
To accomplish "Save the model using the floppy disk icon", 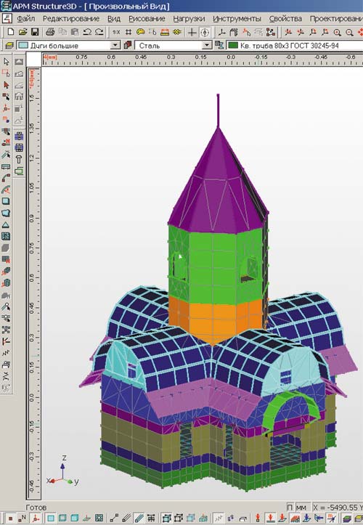I will point(35,32).
